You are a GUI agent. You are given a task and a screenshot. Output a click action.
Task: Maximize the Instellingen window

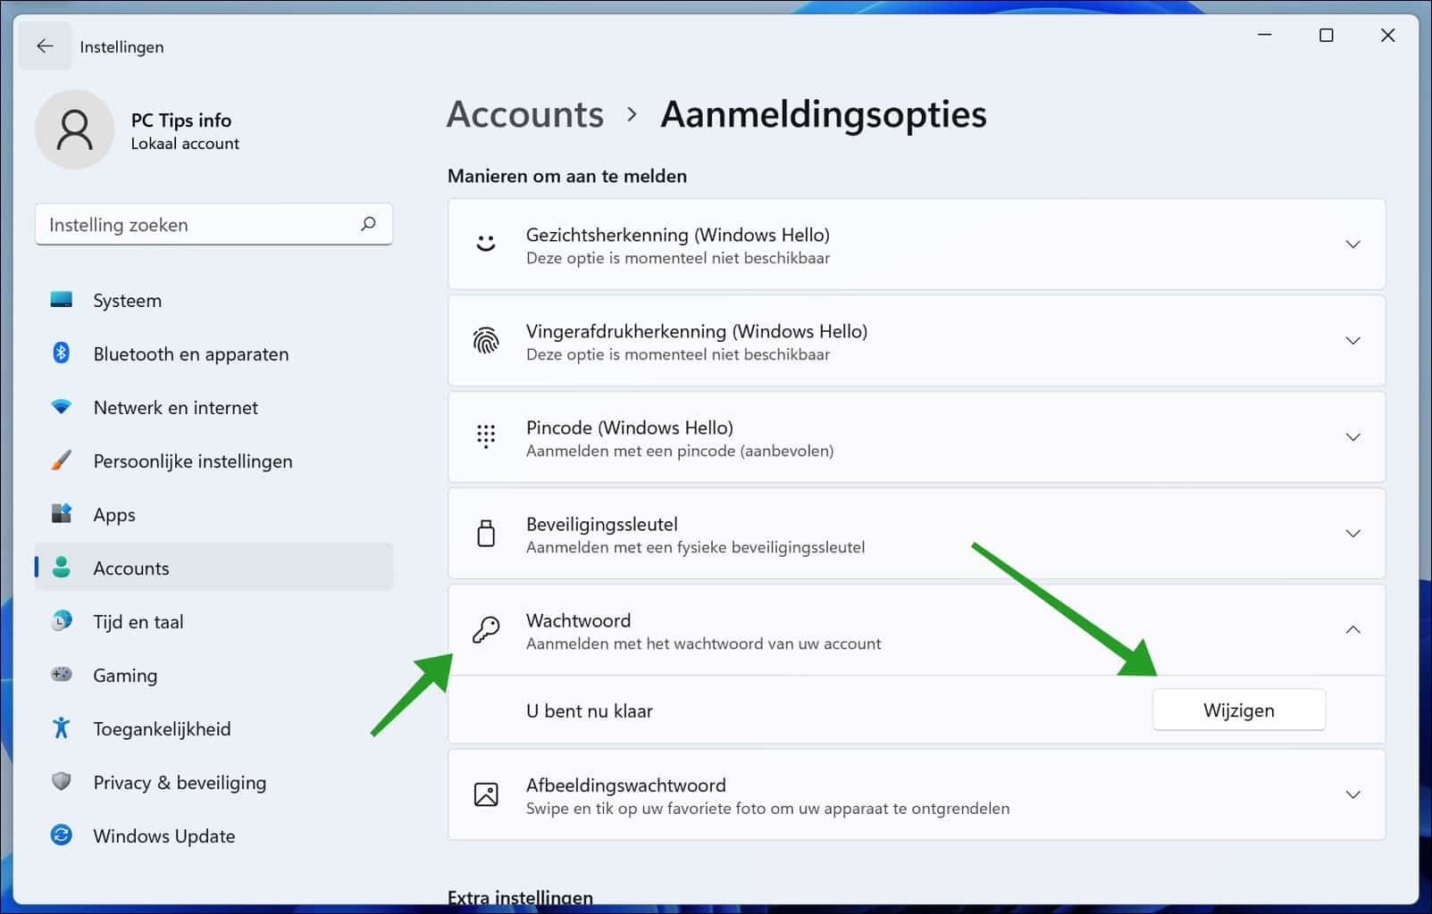coord(1327,35)
